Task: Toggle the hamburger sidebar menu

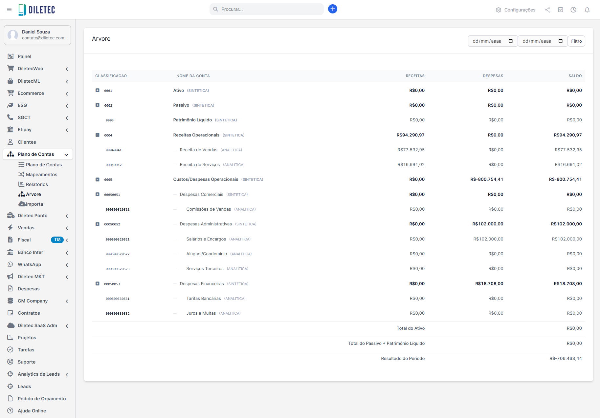Action: [x=9, y=10]
